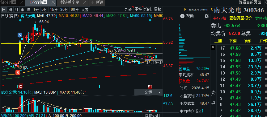Toggle the 九转 indicator
This screenshot has width=267, height=117.
coord(128,9)
